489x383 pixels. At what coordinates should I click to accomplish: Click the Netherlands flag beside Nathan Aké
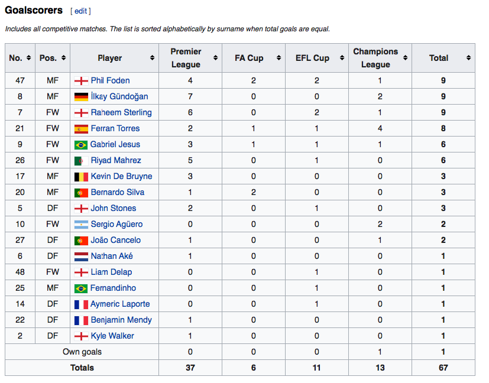(x=81, y=257)
